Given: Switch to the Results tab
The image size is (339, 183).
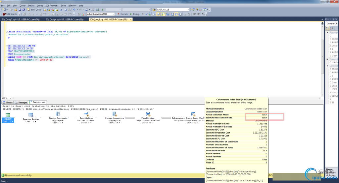Looking at the screenshot, I should point(8,103).
